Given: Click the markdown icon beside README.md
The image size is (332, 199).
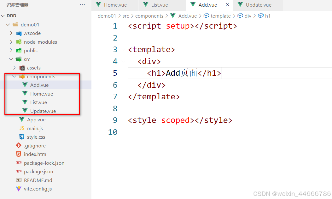Looking at the screenshot, I should click(x=19, y=180).
